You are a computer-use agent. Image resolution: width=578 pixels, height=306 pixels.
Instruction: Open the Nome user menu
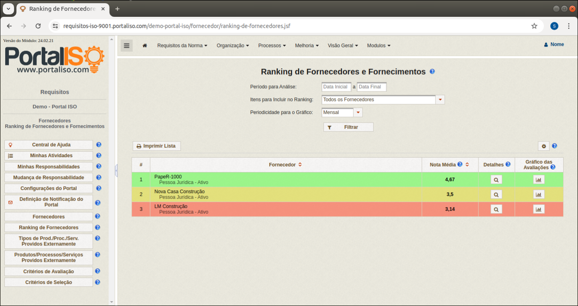[554, 45]
